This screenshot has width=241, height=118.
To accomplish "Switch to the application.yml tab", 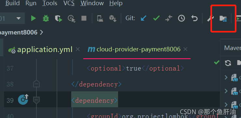I will tap(45, 49).
